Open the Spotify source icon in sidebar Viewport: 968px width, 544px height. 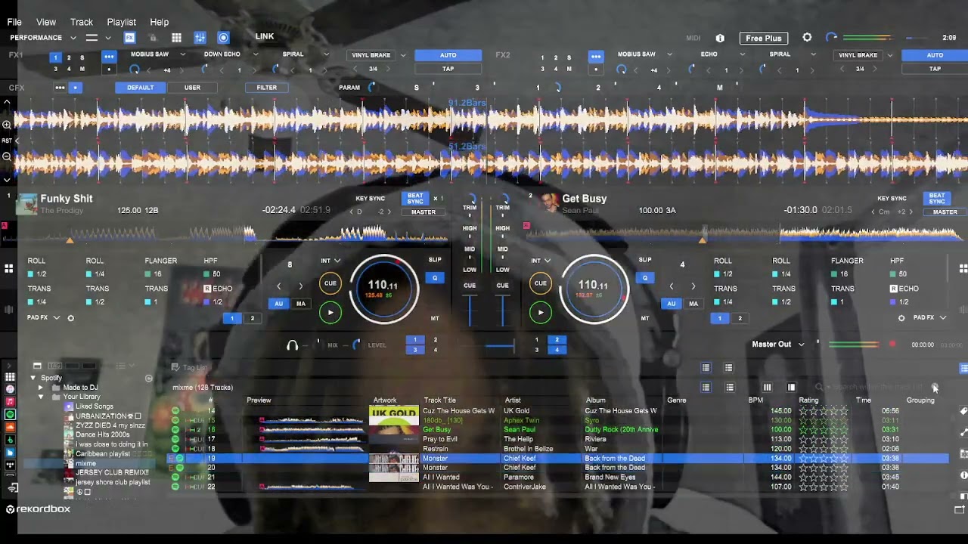tap(10, 415)
